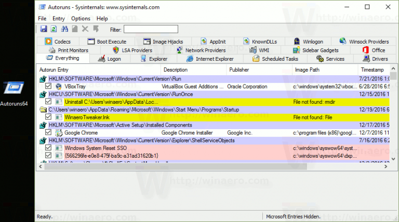Uncheck the Windows System Reset SSO checkbox
This screenshot has width=399, height=222.
pyautogui.click(x=48, y=148)
